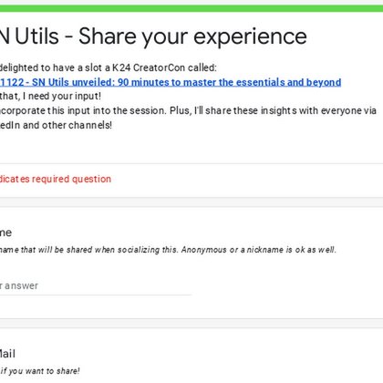Click the green header bar at top

[191, 8]
